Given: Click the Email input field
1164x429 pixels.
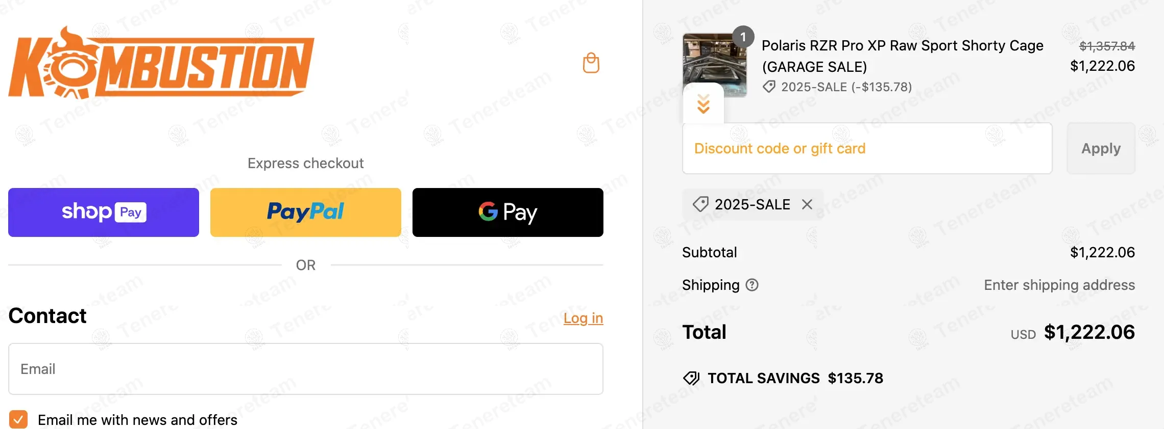Looking at the screenshot, I should (x=305, y=369).
